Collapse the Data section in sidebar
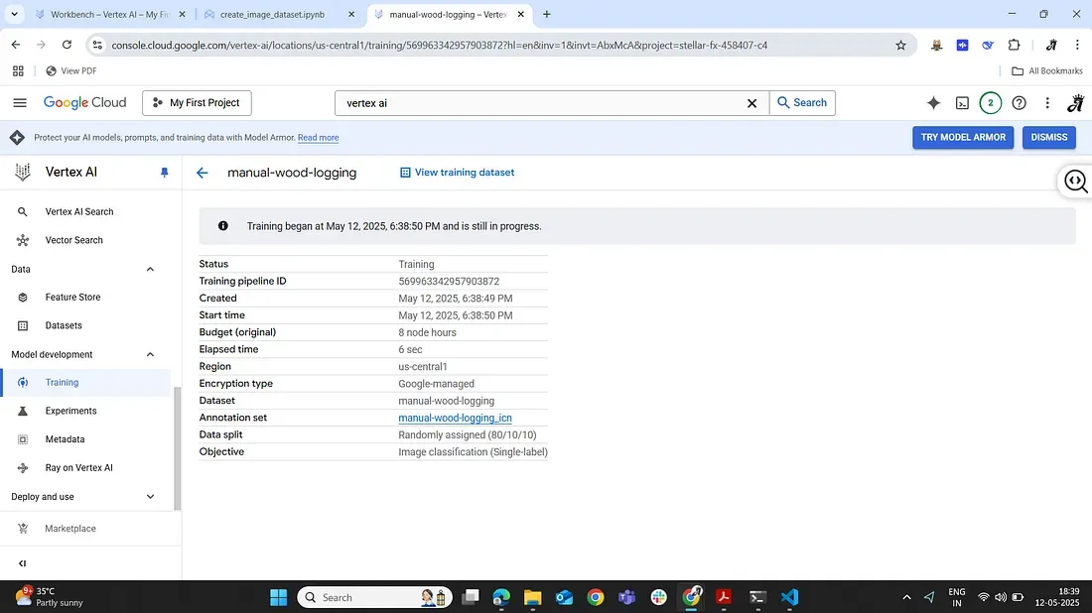 pos(151,269)
